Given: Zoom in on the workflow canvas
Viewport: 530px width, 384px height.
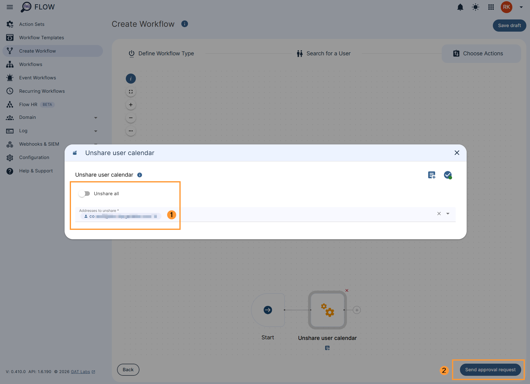Looking at the screenshot, I should coord(131,104).
